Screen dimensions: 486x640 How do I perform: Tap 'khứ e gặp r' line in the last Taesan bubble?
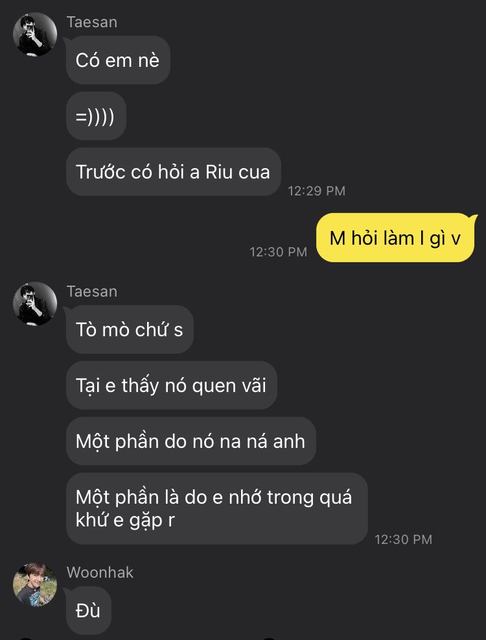[125, 521]
